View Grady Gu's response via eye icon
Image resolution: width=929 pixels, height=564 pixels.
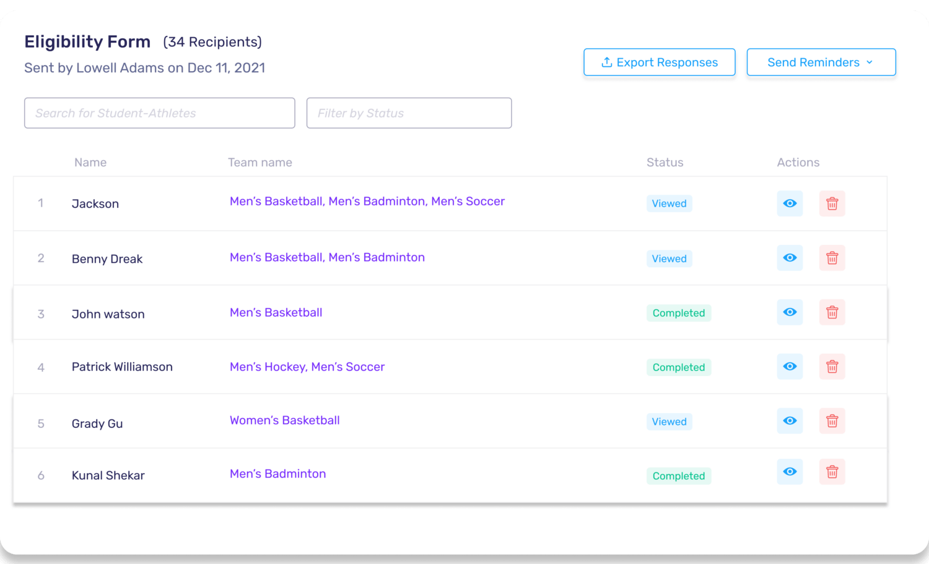click(x=790, y=421)
